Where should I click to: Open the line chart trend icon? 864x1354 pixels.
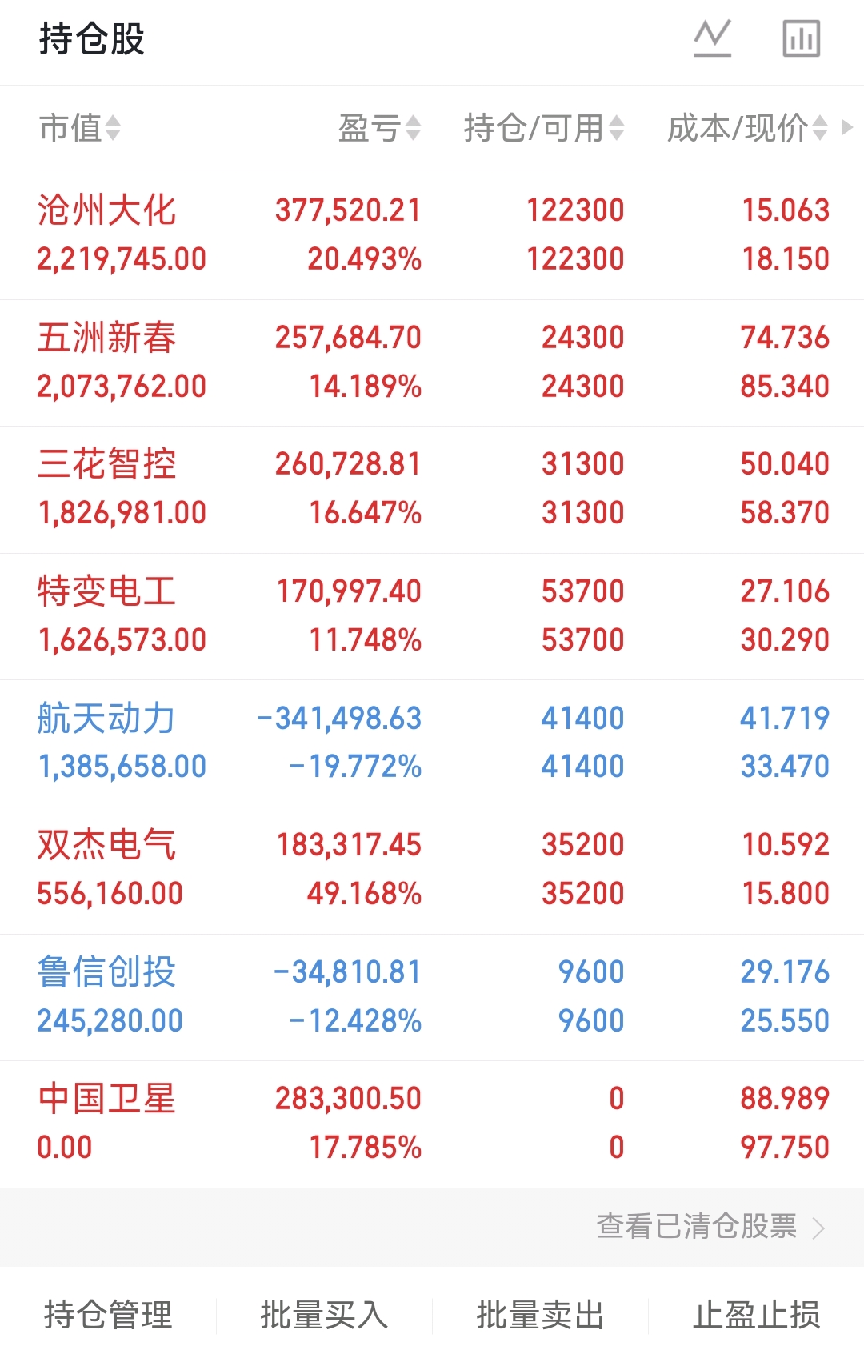[x=712, y=38]
